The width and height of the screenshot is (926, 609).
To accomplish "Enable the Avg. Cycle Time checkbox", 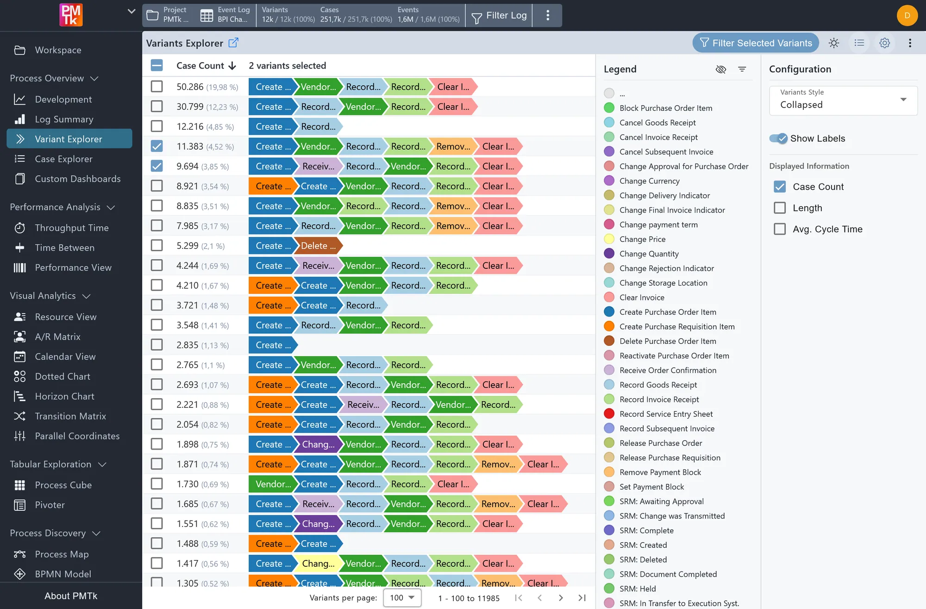I will [x=780, y=229].
